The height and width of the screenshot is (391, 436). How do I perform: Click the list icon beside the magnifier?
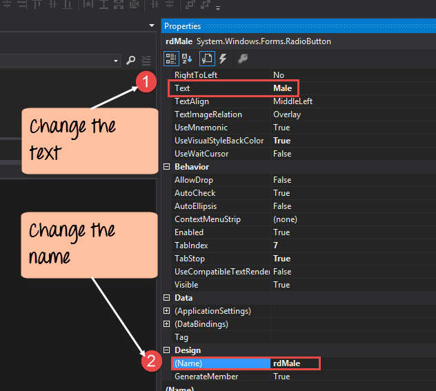tap(146, 61)
